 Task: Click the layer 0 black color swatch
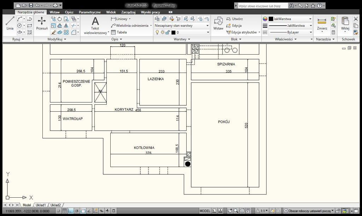click(x=173, y=32)
